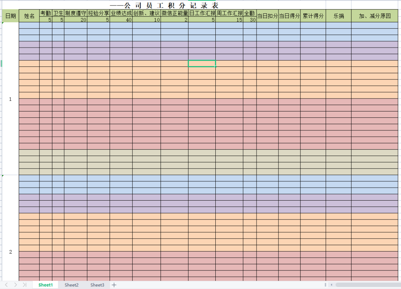401x289 pixels.
Task: Click the score 5 under 卫生
Action: (58, 20)
